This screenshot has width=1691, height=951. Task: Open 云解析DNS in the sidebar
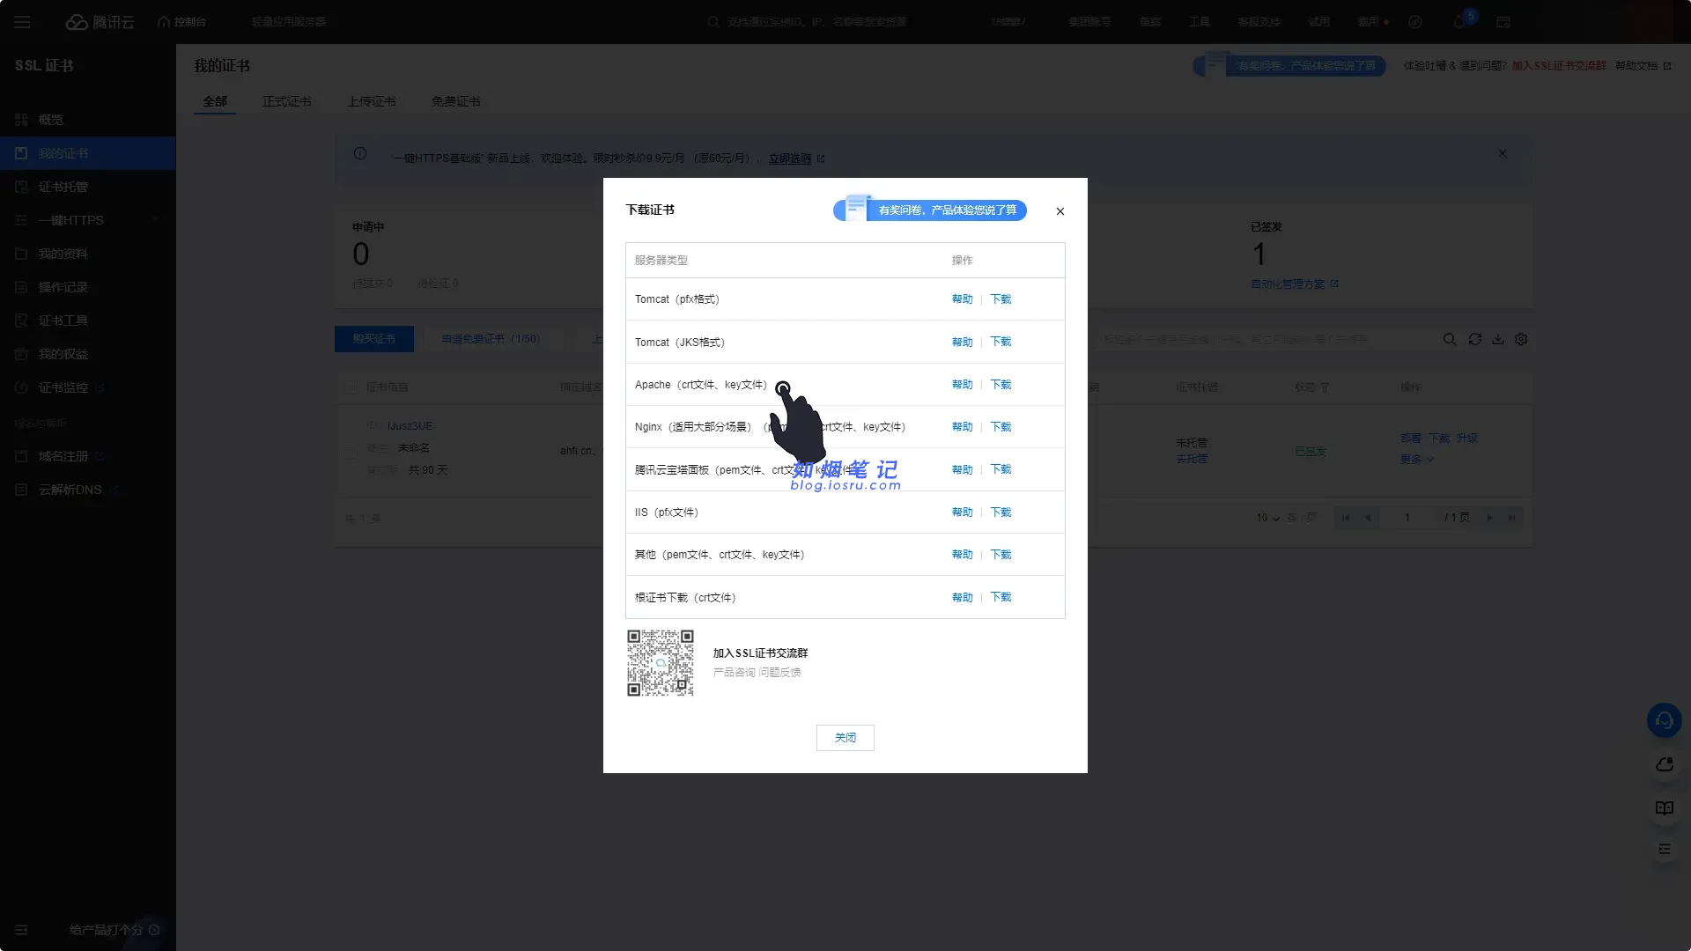point(88,490)
